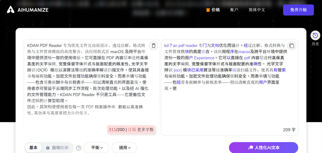
Task: Click the output text panel
Action: (230, 87)
